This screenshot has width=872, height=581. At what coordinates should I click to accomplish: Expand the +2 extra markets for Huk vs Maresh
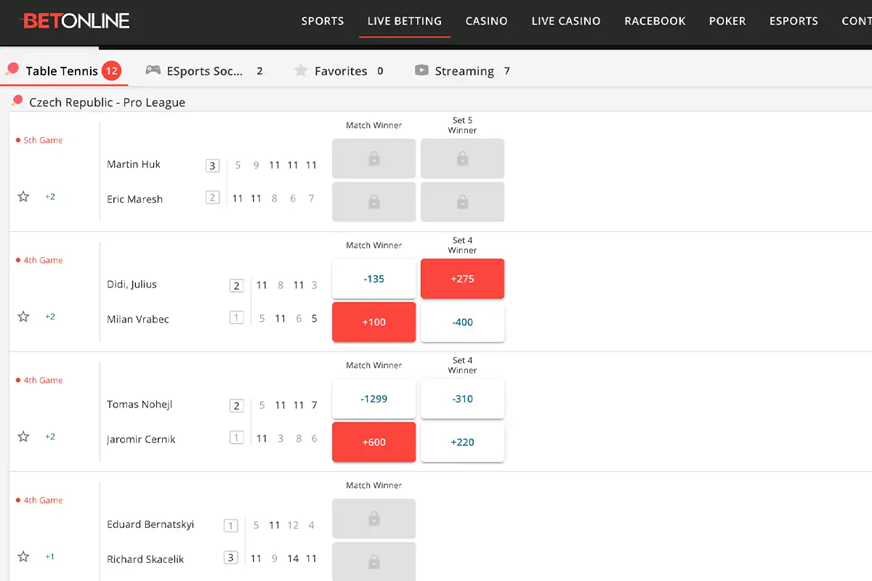(x=50, y=196)
